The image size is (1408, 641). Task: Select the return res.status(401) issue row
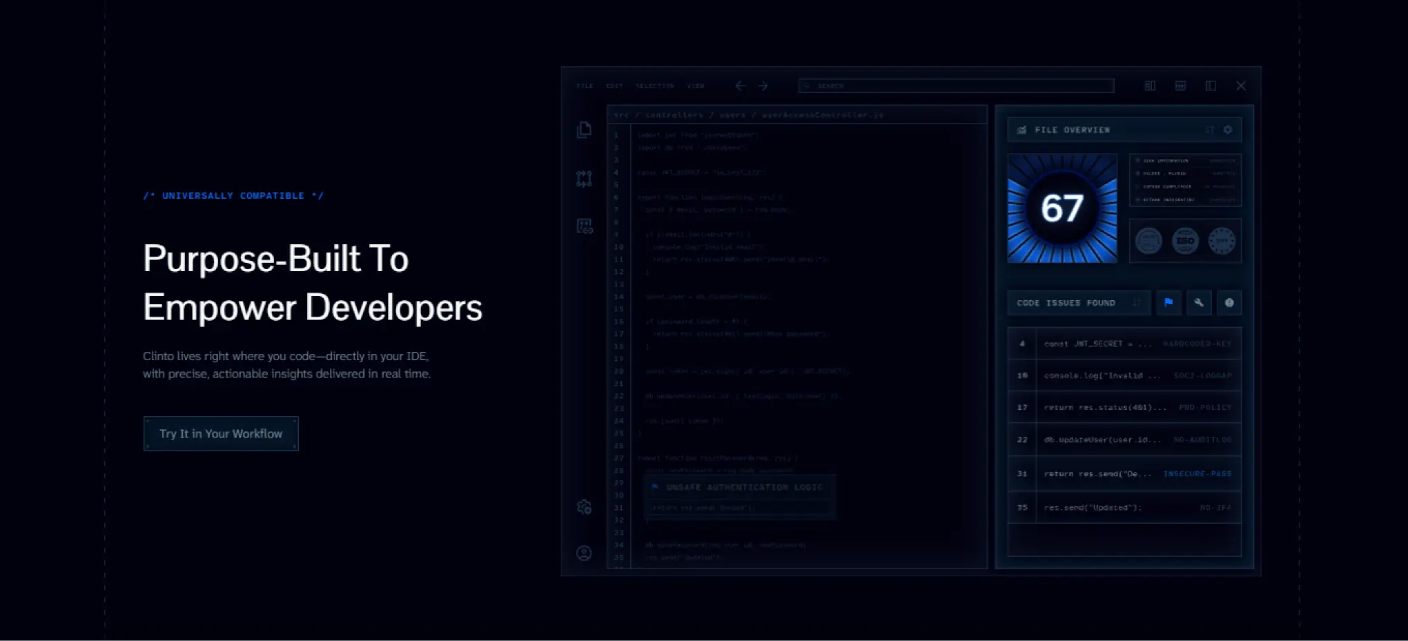tap(1124, 407)
